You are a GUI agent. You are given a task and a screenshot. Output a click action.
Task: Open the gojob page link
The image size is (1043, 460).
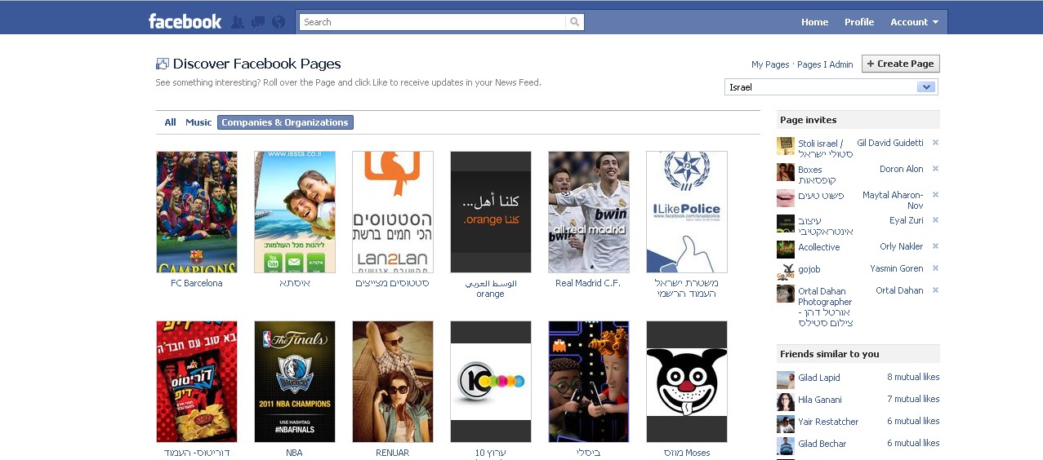[809, 269]
